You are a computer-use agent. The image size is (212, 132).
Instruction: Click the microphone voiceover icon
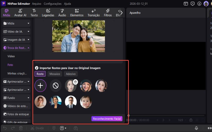(x=196, y=128)
